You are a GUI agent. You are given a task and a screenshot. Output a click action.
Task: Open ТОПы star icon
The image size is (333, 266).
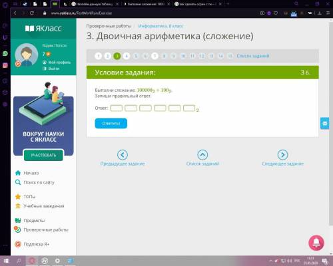(18, 197)
